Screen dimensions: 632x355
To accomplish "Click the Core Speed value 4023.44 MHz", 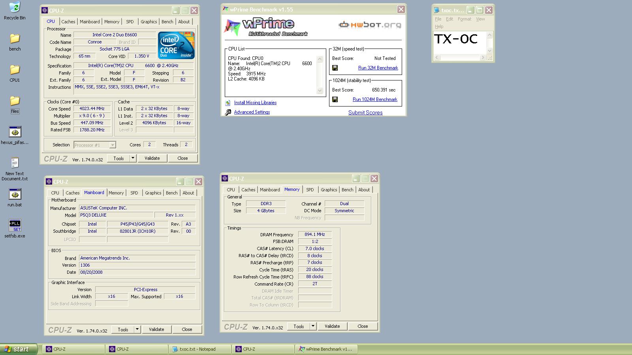I will pos(92,108).
